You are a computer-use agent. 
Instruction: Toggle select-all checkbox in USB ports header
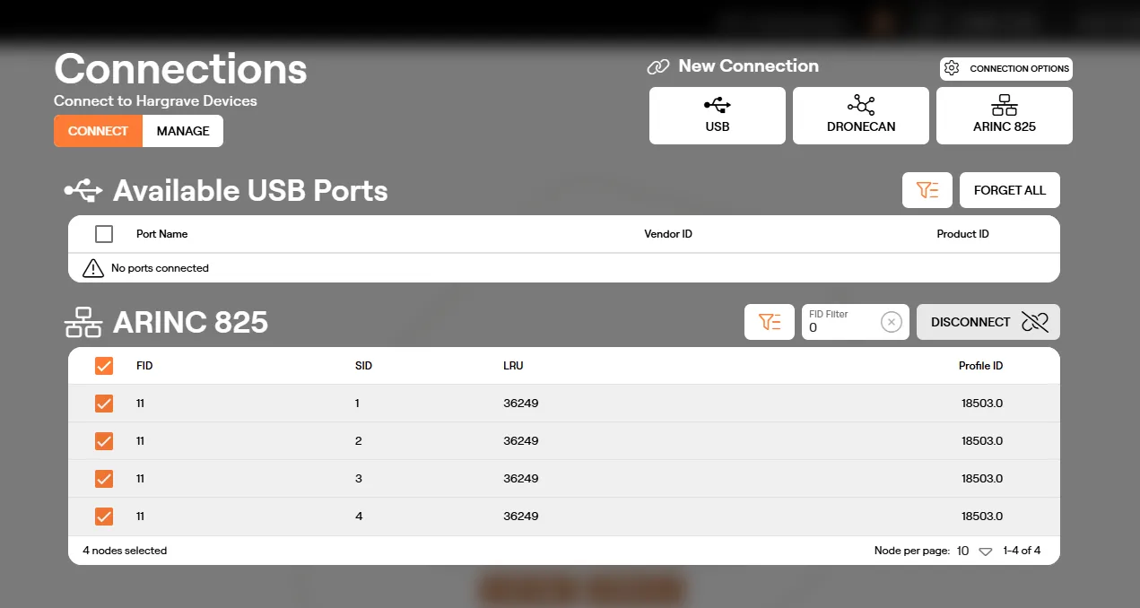click(x=104, y=234)
